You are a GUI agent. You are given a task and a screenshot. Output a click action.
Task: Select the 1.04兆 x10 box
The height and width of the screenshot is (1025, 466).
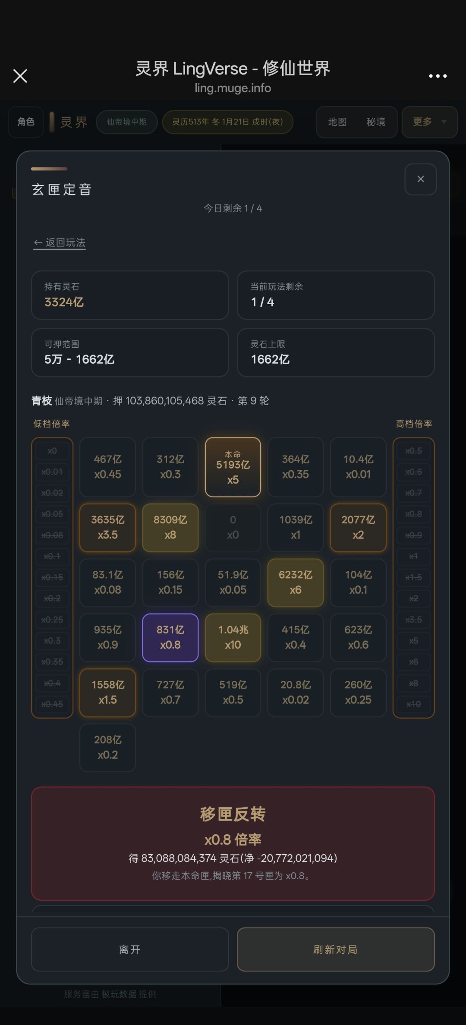(233, 638)
